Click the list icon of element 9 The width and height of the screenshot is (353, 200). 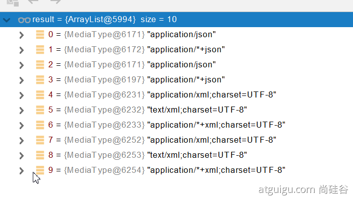coord(40,170)
